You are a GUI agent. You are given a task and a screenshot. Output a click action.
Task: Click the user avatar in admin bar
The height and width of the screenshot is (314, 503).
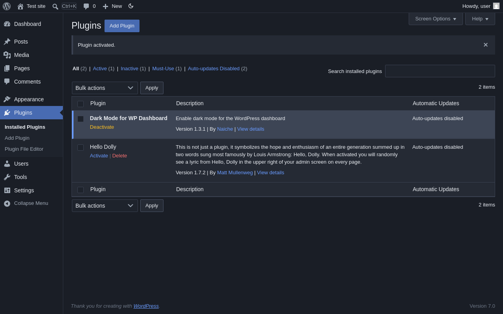(x=496, y=6)
